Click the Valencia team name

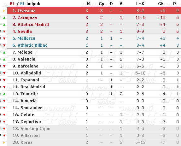(26, 59)
